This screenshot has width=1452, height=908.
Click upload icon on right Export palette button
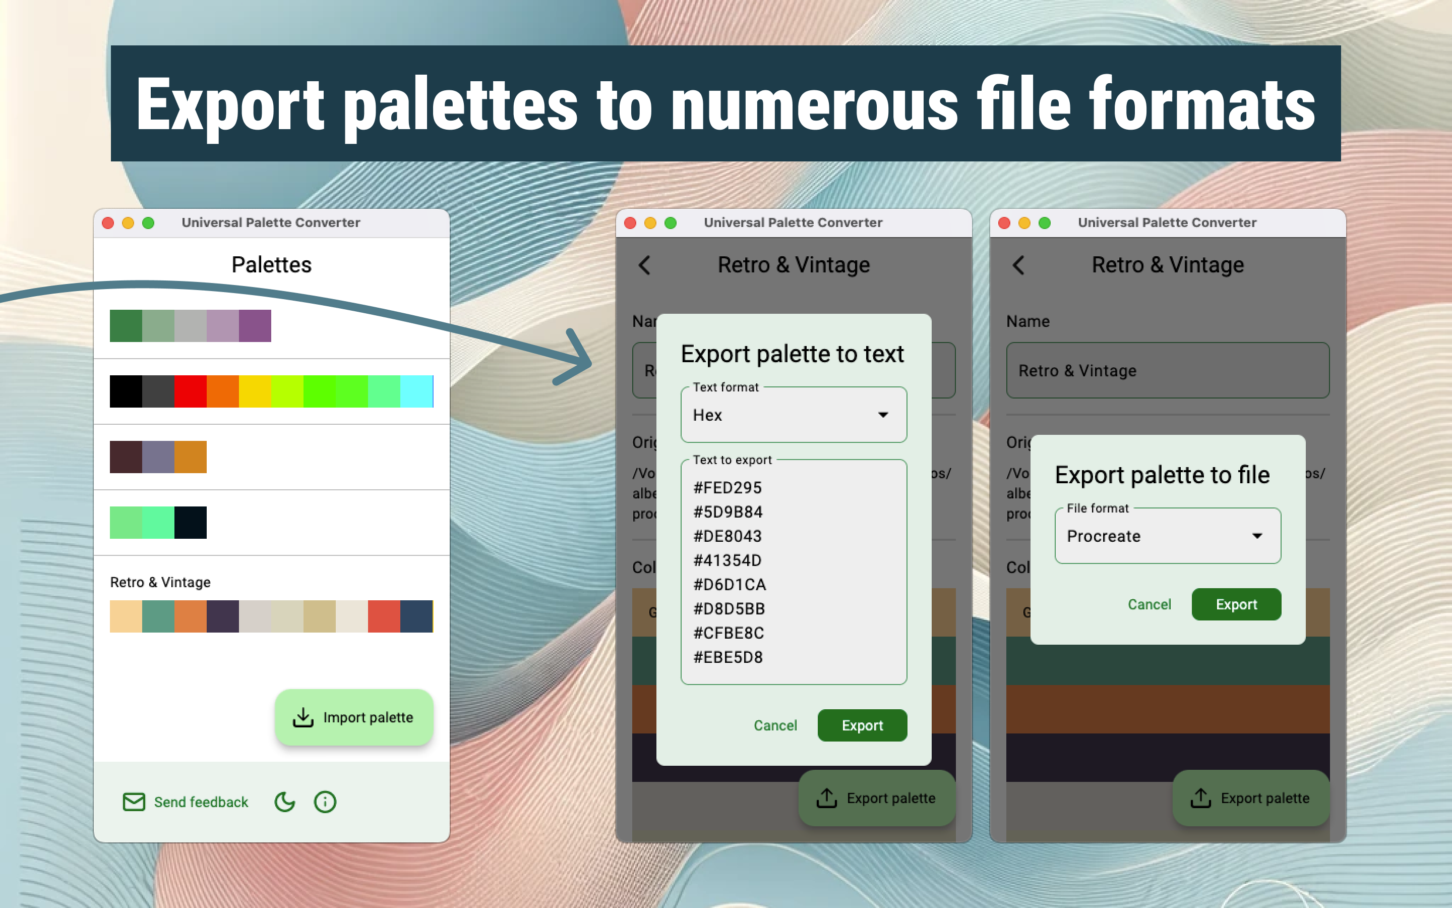[x=1200, y=798]
